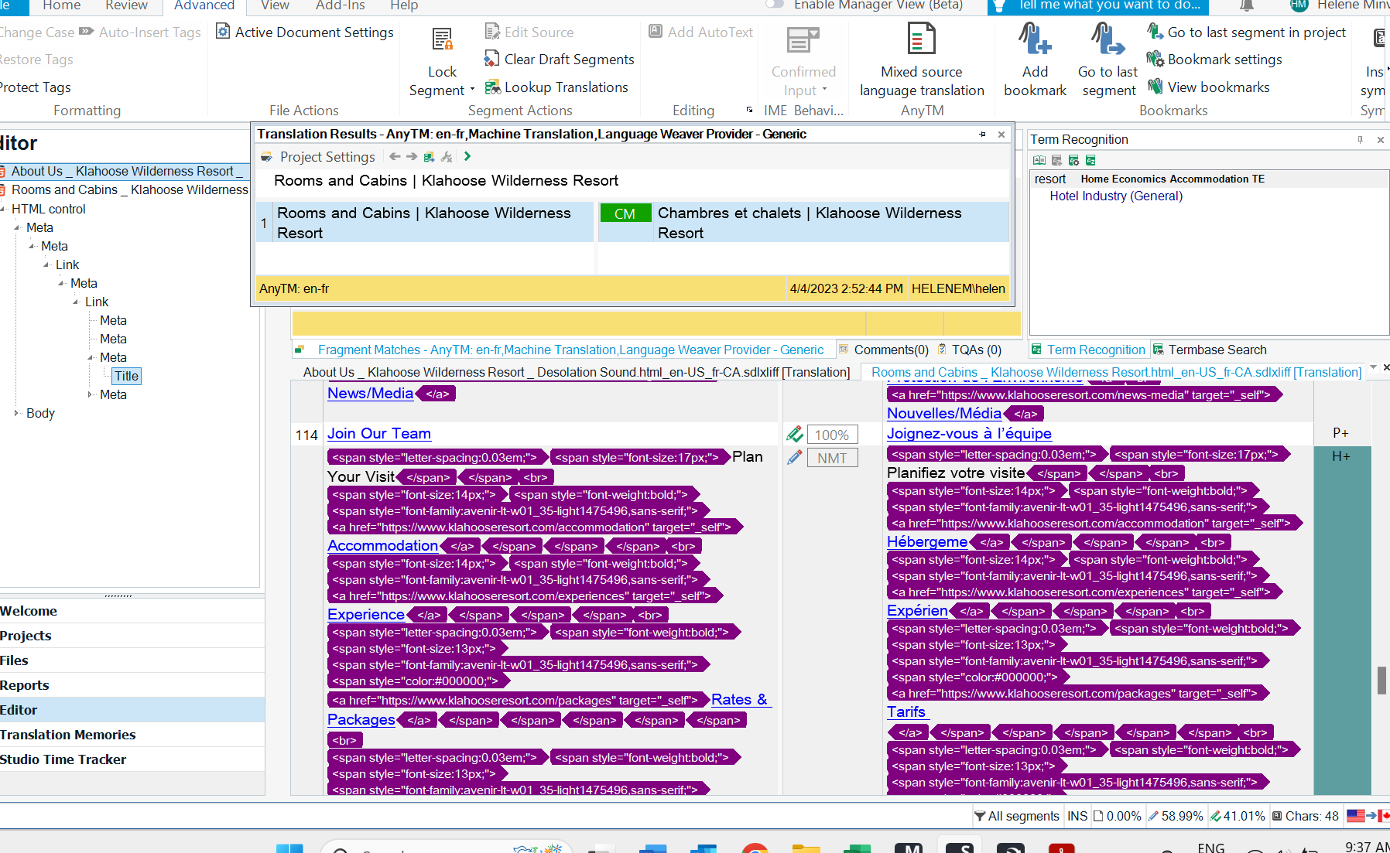Select the Title item in the tree
Image resolution: width=1390 pixels, height=853 pixels.
[x=126, y=376]
